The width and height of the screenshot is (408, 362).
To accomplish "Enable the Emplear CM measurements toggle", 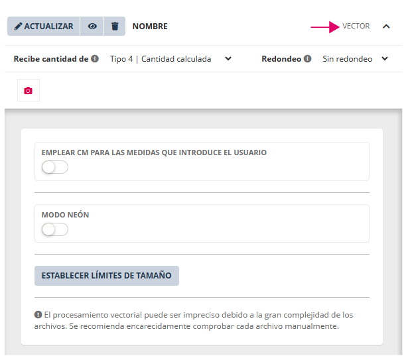I will (x=54, y=168).
